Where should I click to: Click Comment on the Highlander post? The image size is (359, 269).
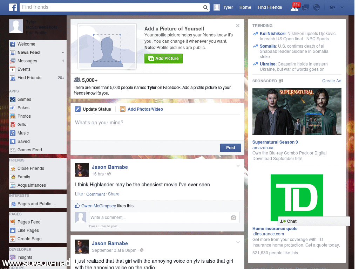coord(95,194)
